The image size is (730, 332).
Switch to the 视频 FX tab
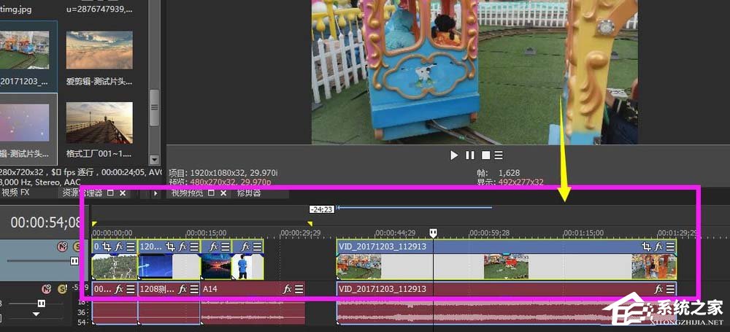tap(16, 193)
